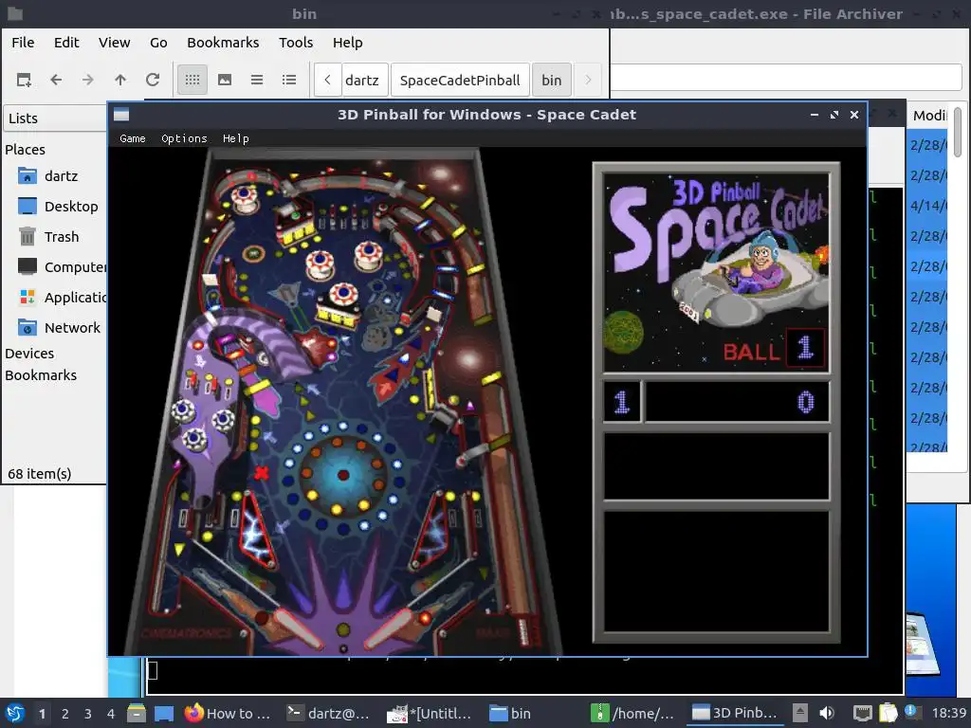This screenshot has height=728, width=971.
Task: Open the volume control in system tray
Action: pos(827,713)
